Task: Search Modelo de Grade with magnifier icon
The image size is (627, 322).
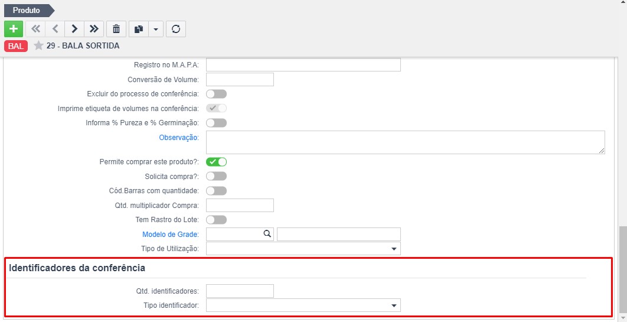Action: (x=267, y=234)
